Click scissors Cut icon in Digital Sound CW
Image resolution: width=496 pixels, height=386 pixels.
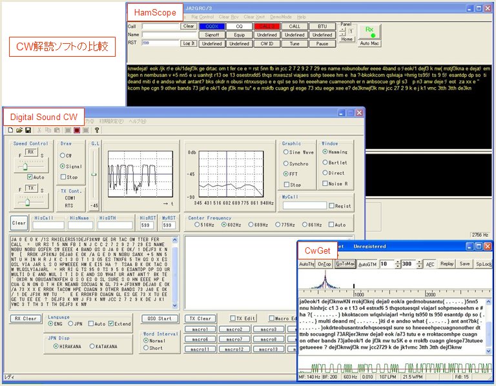(x=39, y=130)
